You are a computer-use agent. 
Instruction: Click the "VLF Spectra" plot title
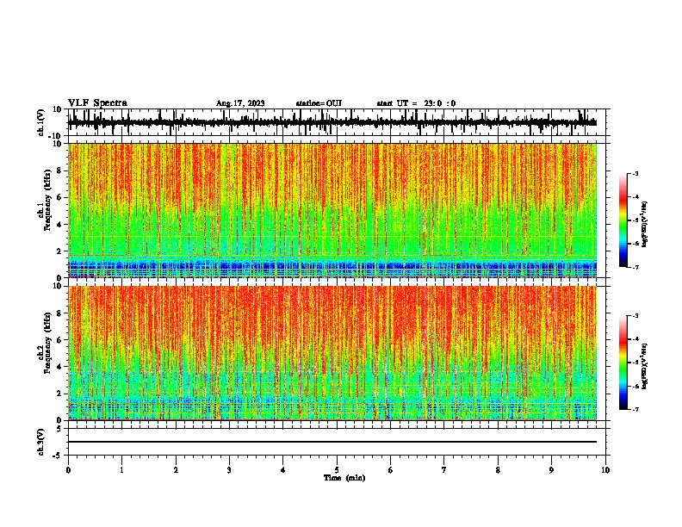click(97, 103)
